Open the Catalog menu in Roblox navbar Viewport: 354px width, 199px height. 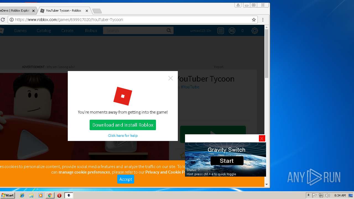(x=44, y=31)
